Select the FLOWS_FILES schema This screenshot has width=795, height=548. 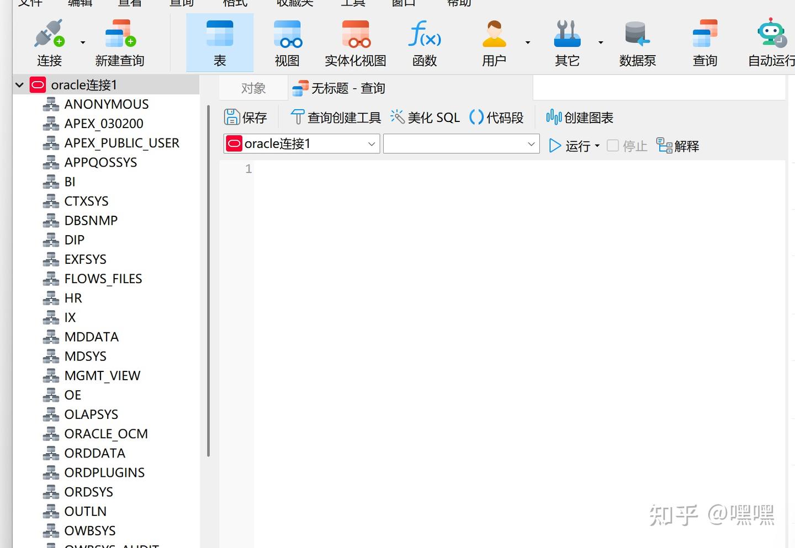tap(103, 279)
